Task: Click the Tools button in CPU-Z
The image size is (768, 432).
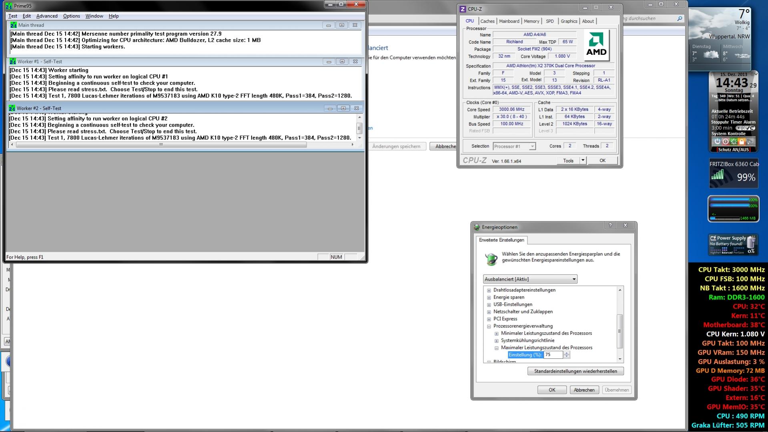Action: [568, 161]
